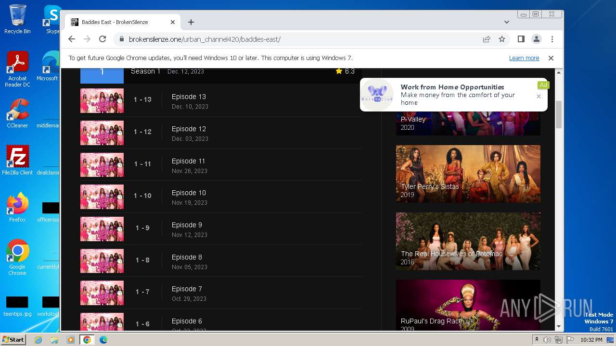The image size is (616, 346).
Task: Select CCleaner desktop icon
Action: (x=17, y=113)
